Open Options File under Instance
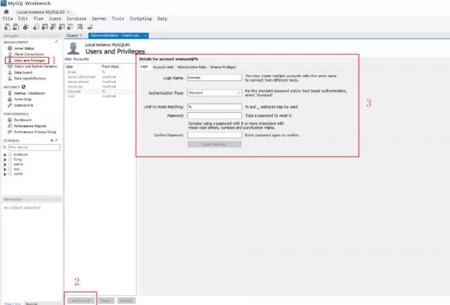The image size is (450, 305). 24,105
